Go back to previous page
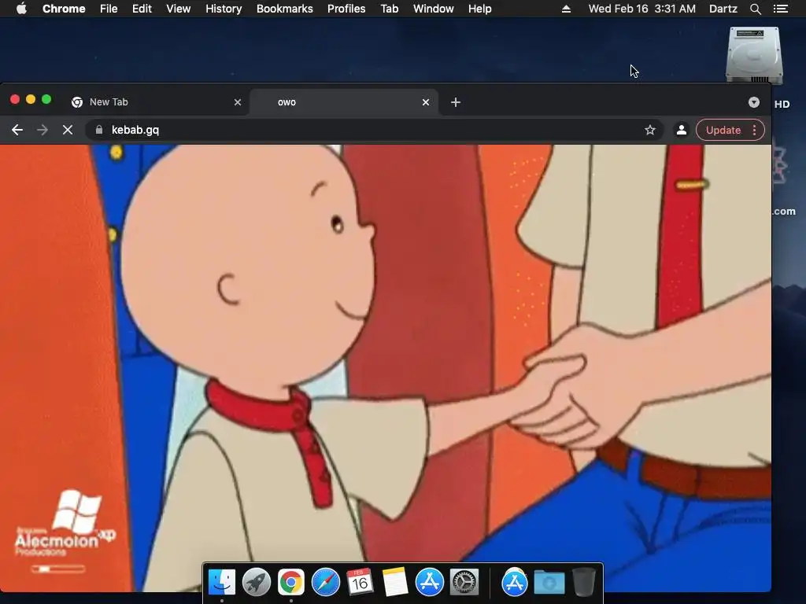Screen dimensions: 806x604 coord(17,130)
